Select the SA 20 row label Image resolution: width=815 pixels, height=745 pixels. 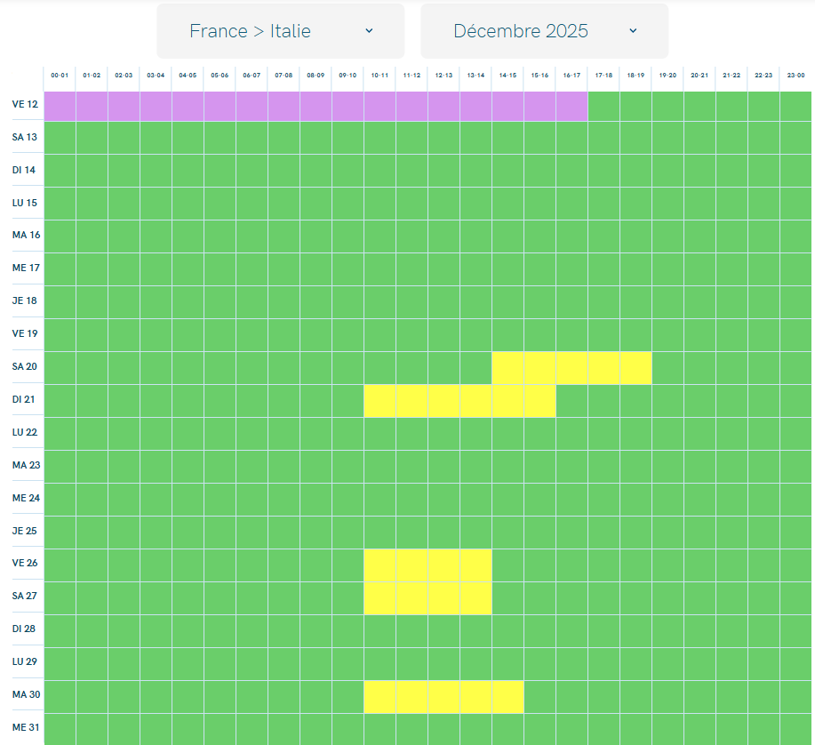[25, 367]
